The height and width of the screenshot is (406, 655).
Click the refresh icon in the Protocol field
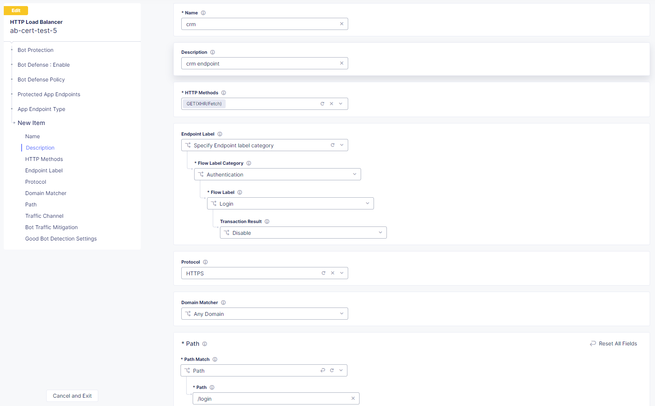[x=324, y=273]
